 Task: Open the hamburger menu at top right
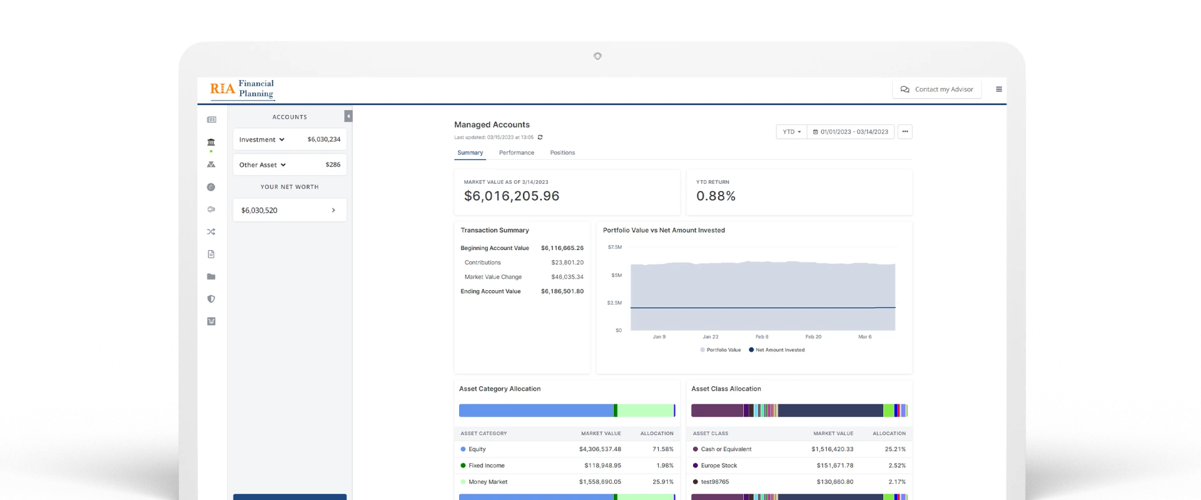click(999, 89)
